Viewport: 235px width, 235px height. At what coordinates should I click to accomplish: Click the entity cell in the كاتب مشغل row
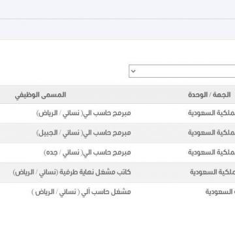coord(212,172)
